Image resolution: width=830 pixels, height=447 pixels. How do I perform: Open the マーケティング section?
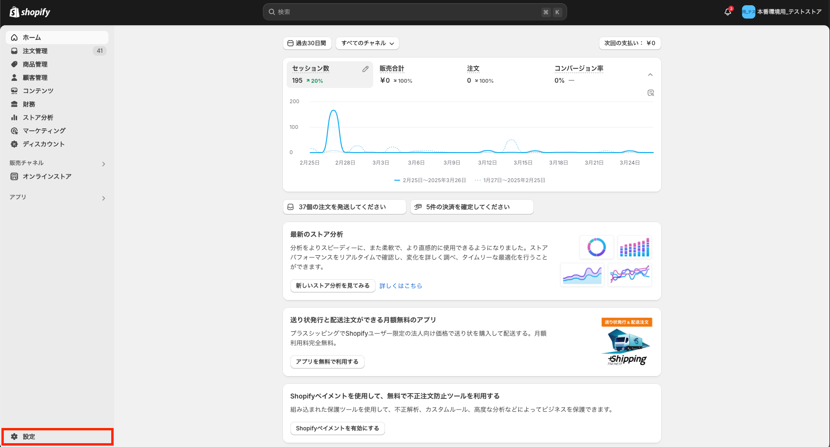click(44, 130)
